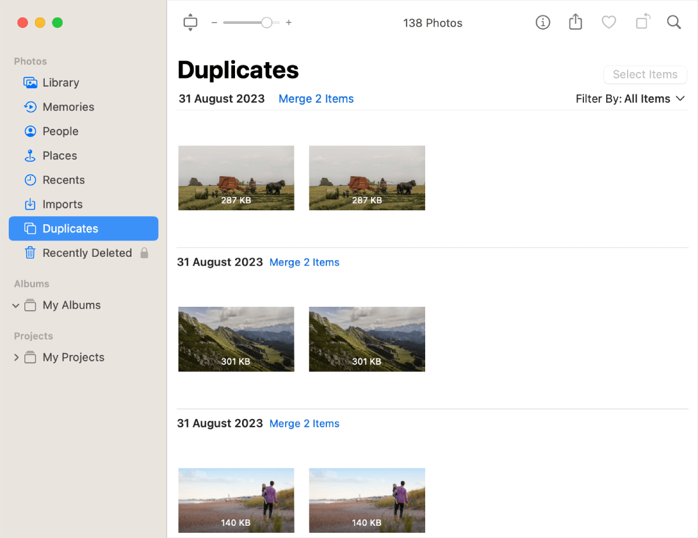This screenshot has width=698, height=538.
Task: Open the Filter By: All Items dropdown
Action: (631, 98)
